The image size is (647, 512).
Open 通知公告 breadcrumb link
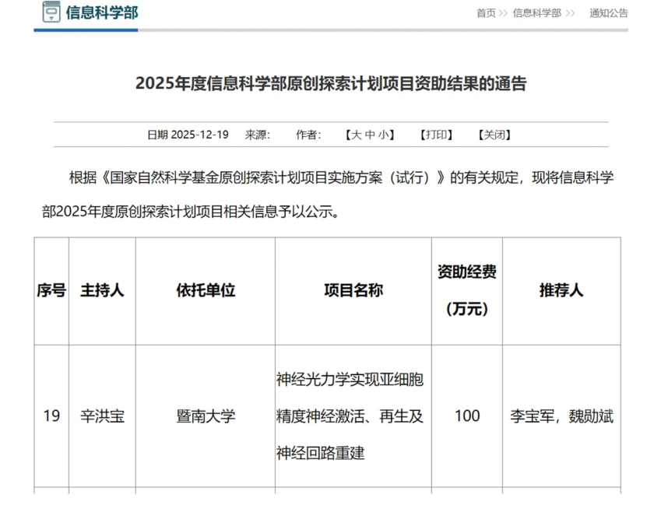pyautogui.click(x=608, y=13)
